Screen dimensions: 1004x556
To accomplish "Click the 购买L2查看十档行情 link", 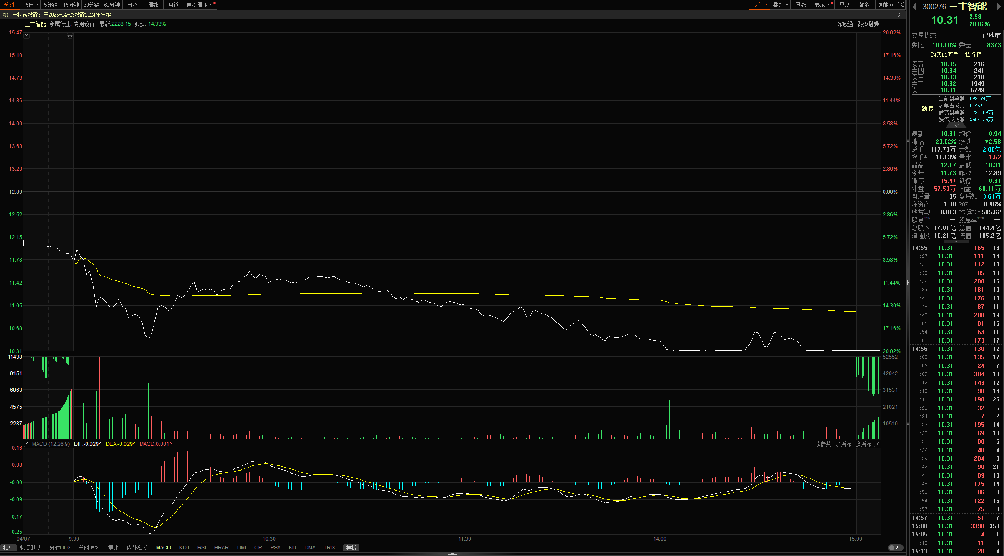I will click(956, 54).
